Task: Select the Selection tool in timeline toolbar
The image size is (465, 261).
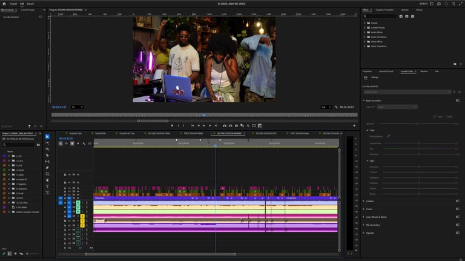Action: pos(47,136)
